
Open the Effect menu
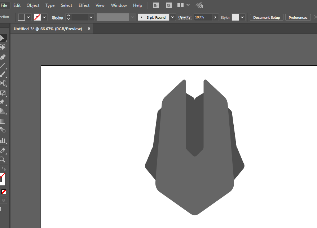[84, 5]
